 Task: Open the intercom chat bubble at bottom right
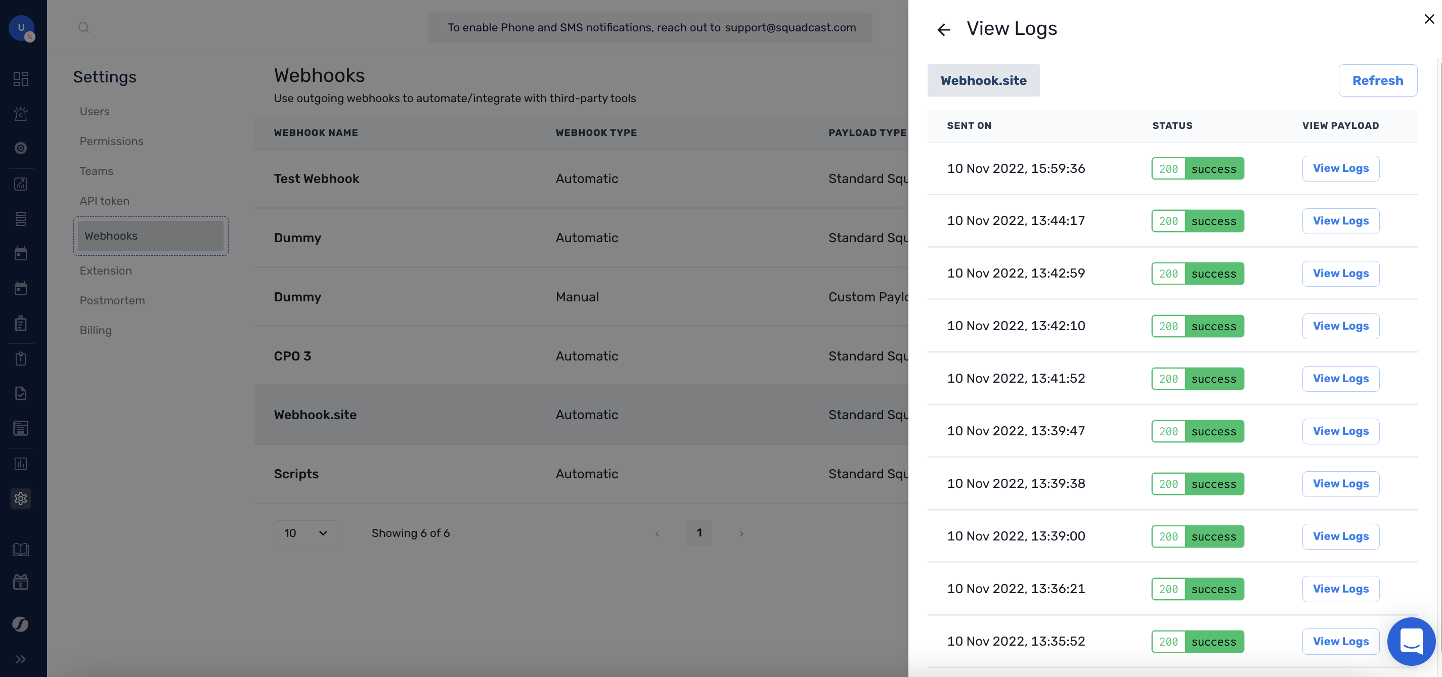tap(1411, 642)
